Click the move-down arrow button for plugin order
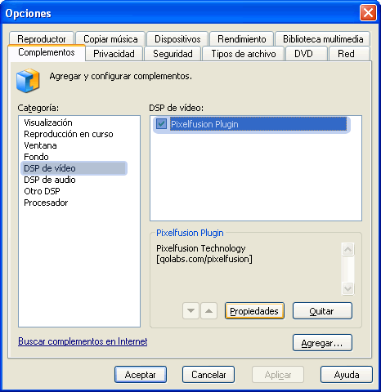Screen dimensions: 381x392 [191, 310]
